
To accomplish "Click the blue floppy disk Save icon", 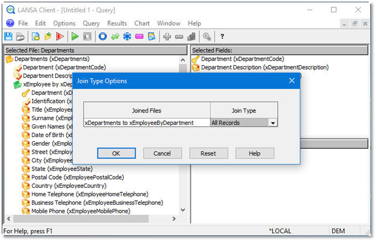I will (x=9, y=37).
